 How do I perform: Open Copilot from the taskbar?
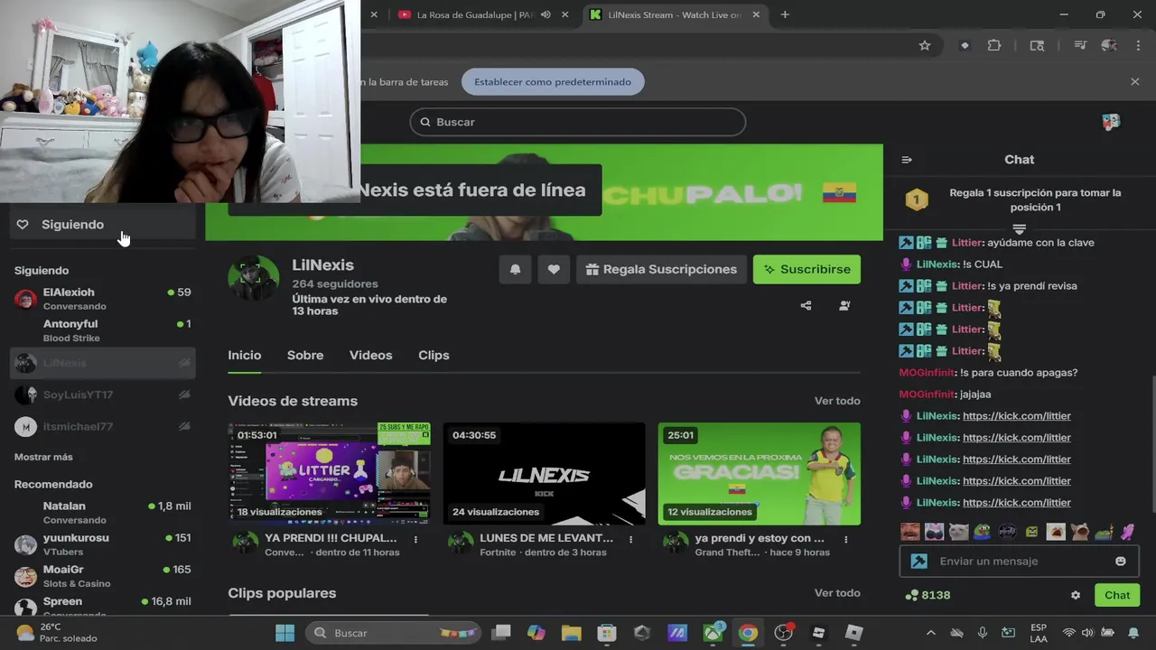(x=536, y=633)
